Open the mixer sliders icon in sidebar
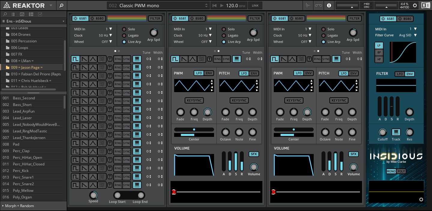The image size is (432, 211). click(22, 14)
